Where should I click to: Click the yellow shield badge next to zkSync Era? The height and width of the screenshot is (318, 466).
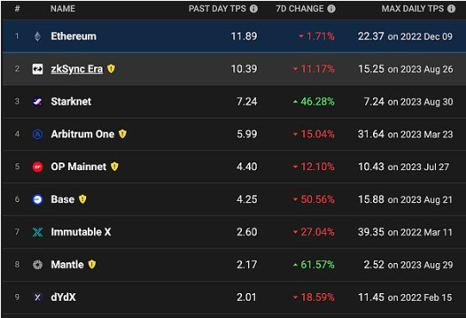click(111, 69)
